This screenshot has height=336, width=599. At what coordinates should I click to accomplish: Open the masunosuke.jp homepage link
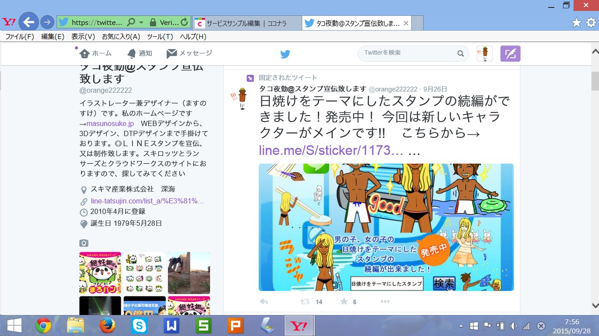coord(110,123)
